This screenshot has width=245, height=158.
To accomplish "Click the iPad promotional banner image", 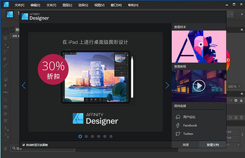I will point(96,82).
